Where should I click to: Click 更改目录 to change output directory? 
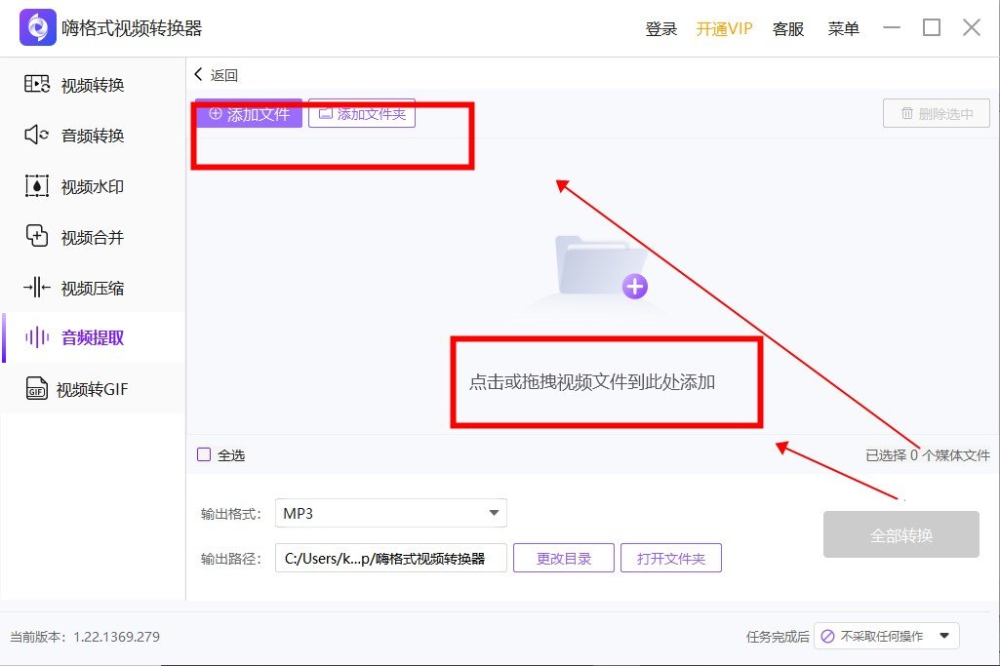563,558
